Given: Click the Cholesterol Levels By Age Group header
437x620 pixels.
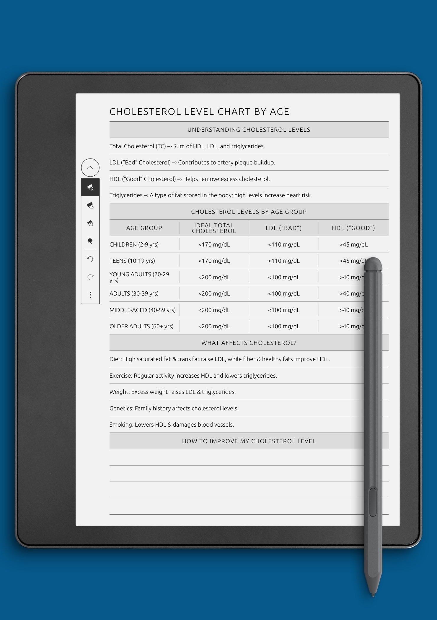Looking at the screenshot, I should 249,212.
